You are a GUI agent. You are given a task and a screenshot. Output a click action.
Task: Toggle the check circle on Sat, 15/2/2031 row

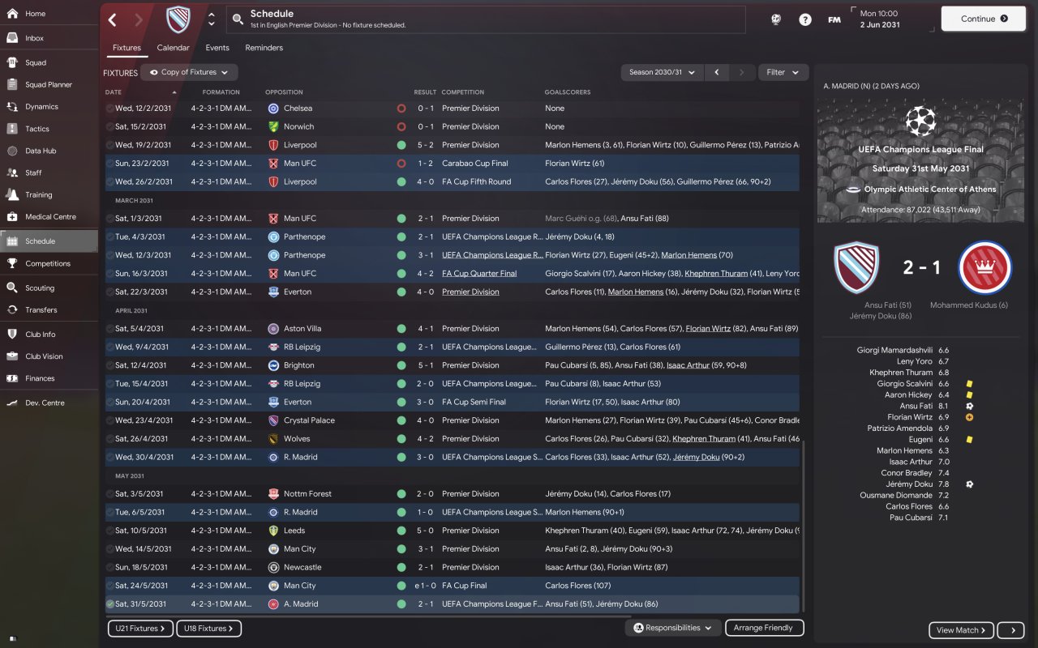[110, 126]
